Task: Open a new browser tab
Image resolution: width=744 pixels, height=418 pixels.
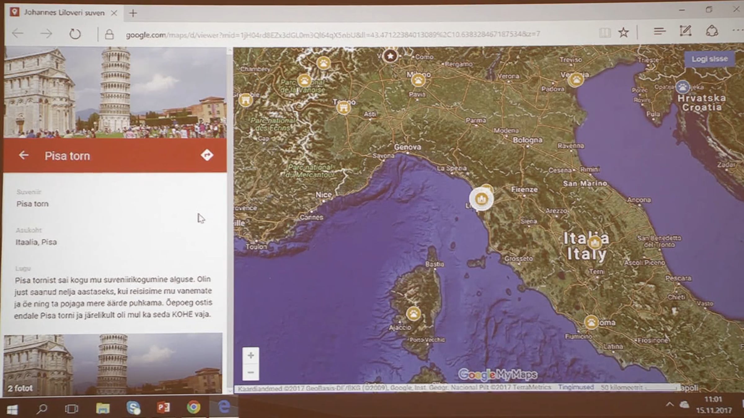Action: pos(133,13)
